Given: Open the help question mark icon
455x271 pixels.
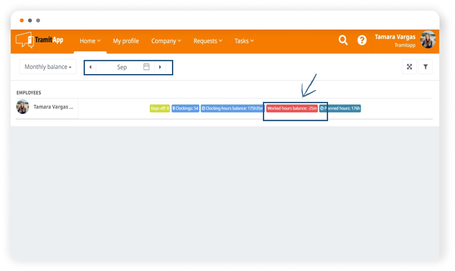Looking at the screenshot, I should [362, 40].
